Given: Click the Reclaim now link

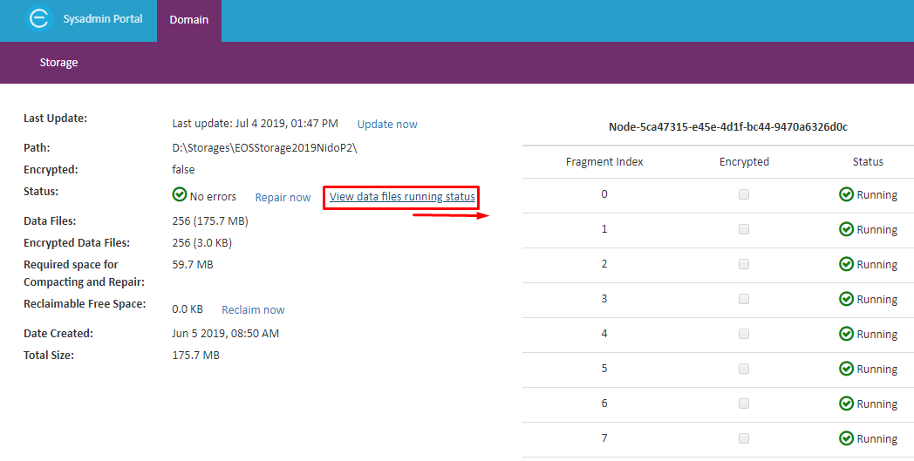Looking at the screenshot, I should 253,310.
